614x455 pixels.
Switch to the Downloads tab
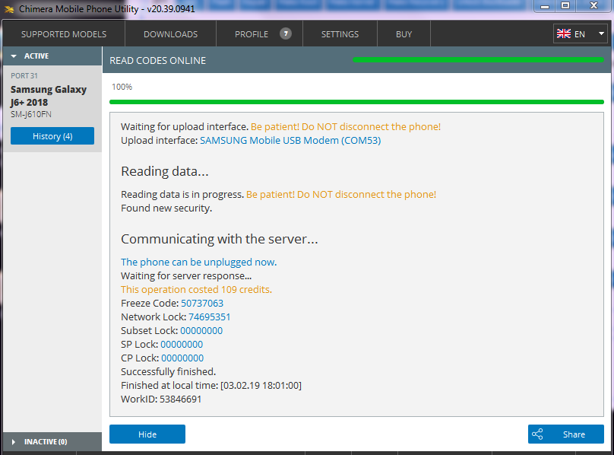(x=171, y=34)
